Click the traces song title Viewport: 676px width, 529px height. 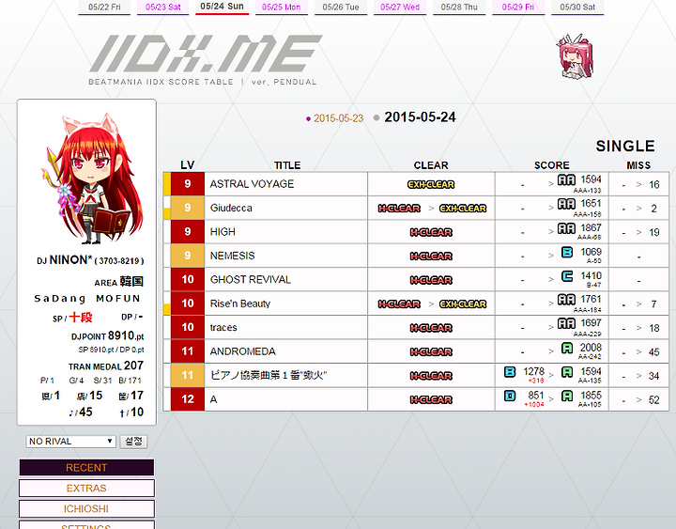[x=223, y=328]
